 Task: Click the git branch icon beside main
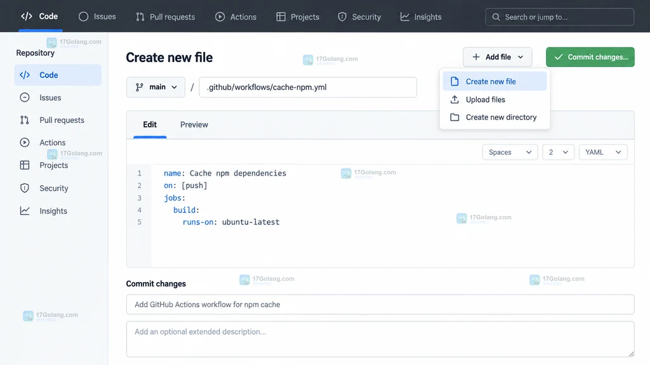click(139, 87)
